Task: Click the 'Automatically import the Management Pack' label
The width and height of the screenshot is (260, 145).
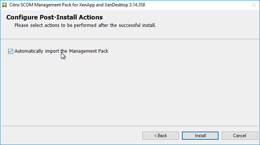Action: tap(61, 51)
